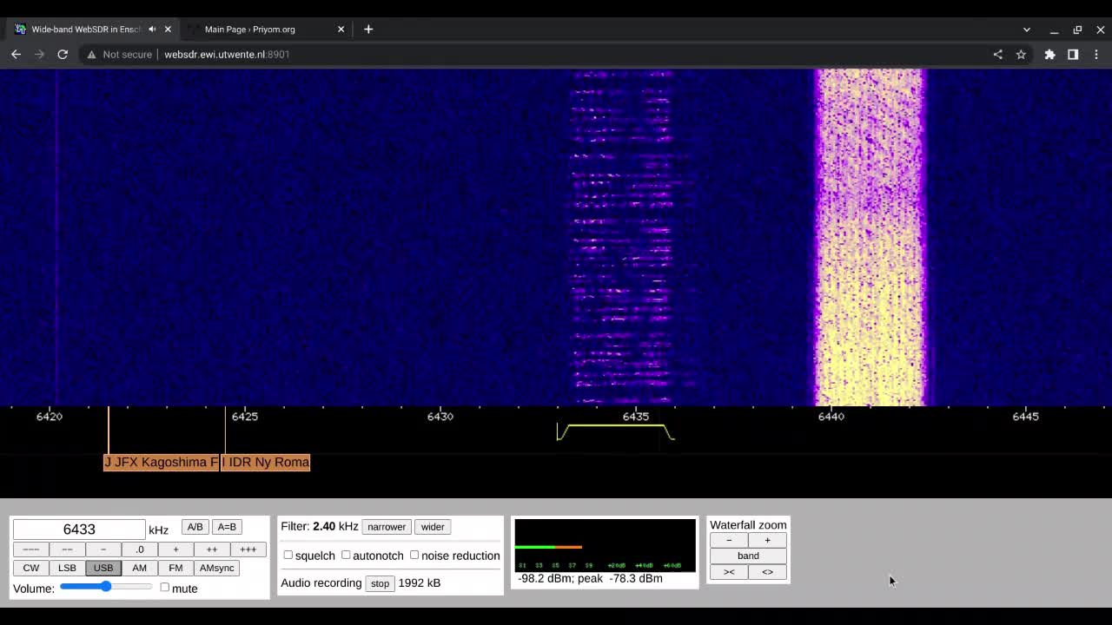Viewport: 1112px width, 625px height.
Task: Make filter narrower
Action: tap(387, 527)
